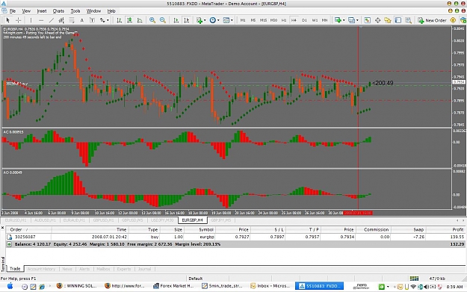Viewport: 467px width, 292px height.
Task: Open the Data Window crosshair icon
Action: point(377,20)
